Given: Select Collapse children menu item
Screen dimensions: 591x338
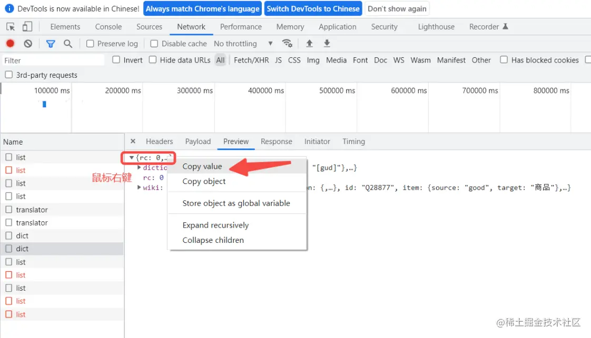Looking at the screenshot, I should point(237,240).
